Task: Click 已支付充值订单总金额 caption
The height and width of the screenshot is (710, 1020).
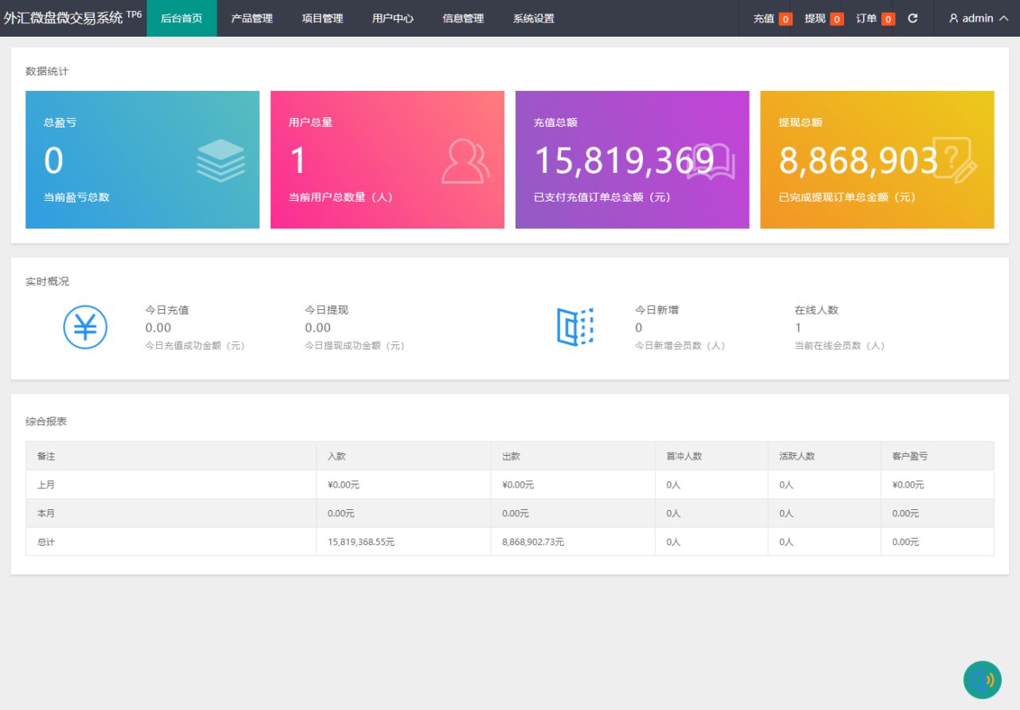Action: pyautogui.click(x=602, y=197)
